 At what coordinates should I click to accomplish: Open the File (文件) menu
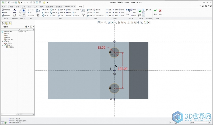click(x=4, y=6)
